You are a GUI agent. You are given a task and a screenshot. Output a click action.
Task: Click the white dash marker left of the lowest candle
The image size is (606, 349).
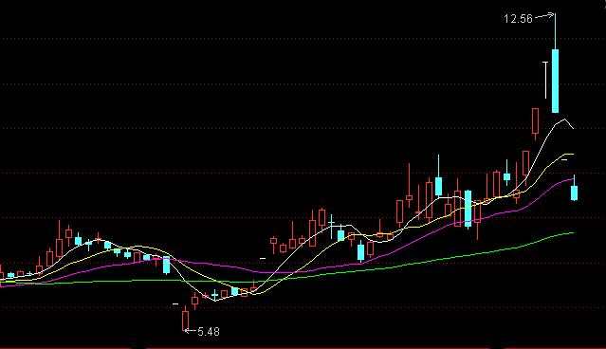point(175,304)
